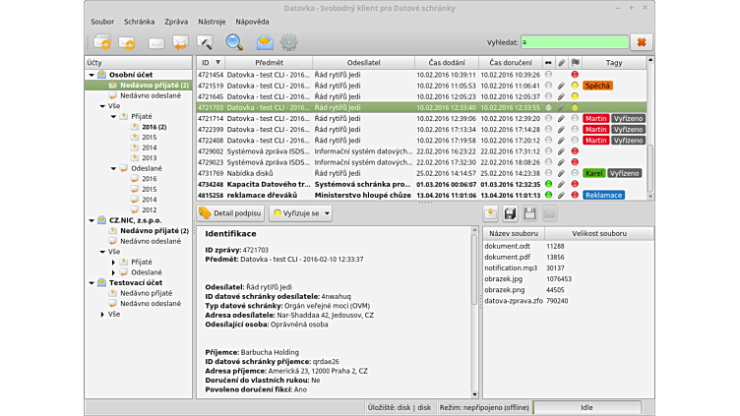The height and width of the screenshot is (416, 740).
Task: Open the Schránka menu
Action: point(139,21)
